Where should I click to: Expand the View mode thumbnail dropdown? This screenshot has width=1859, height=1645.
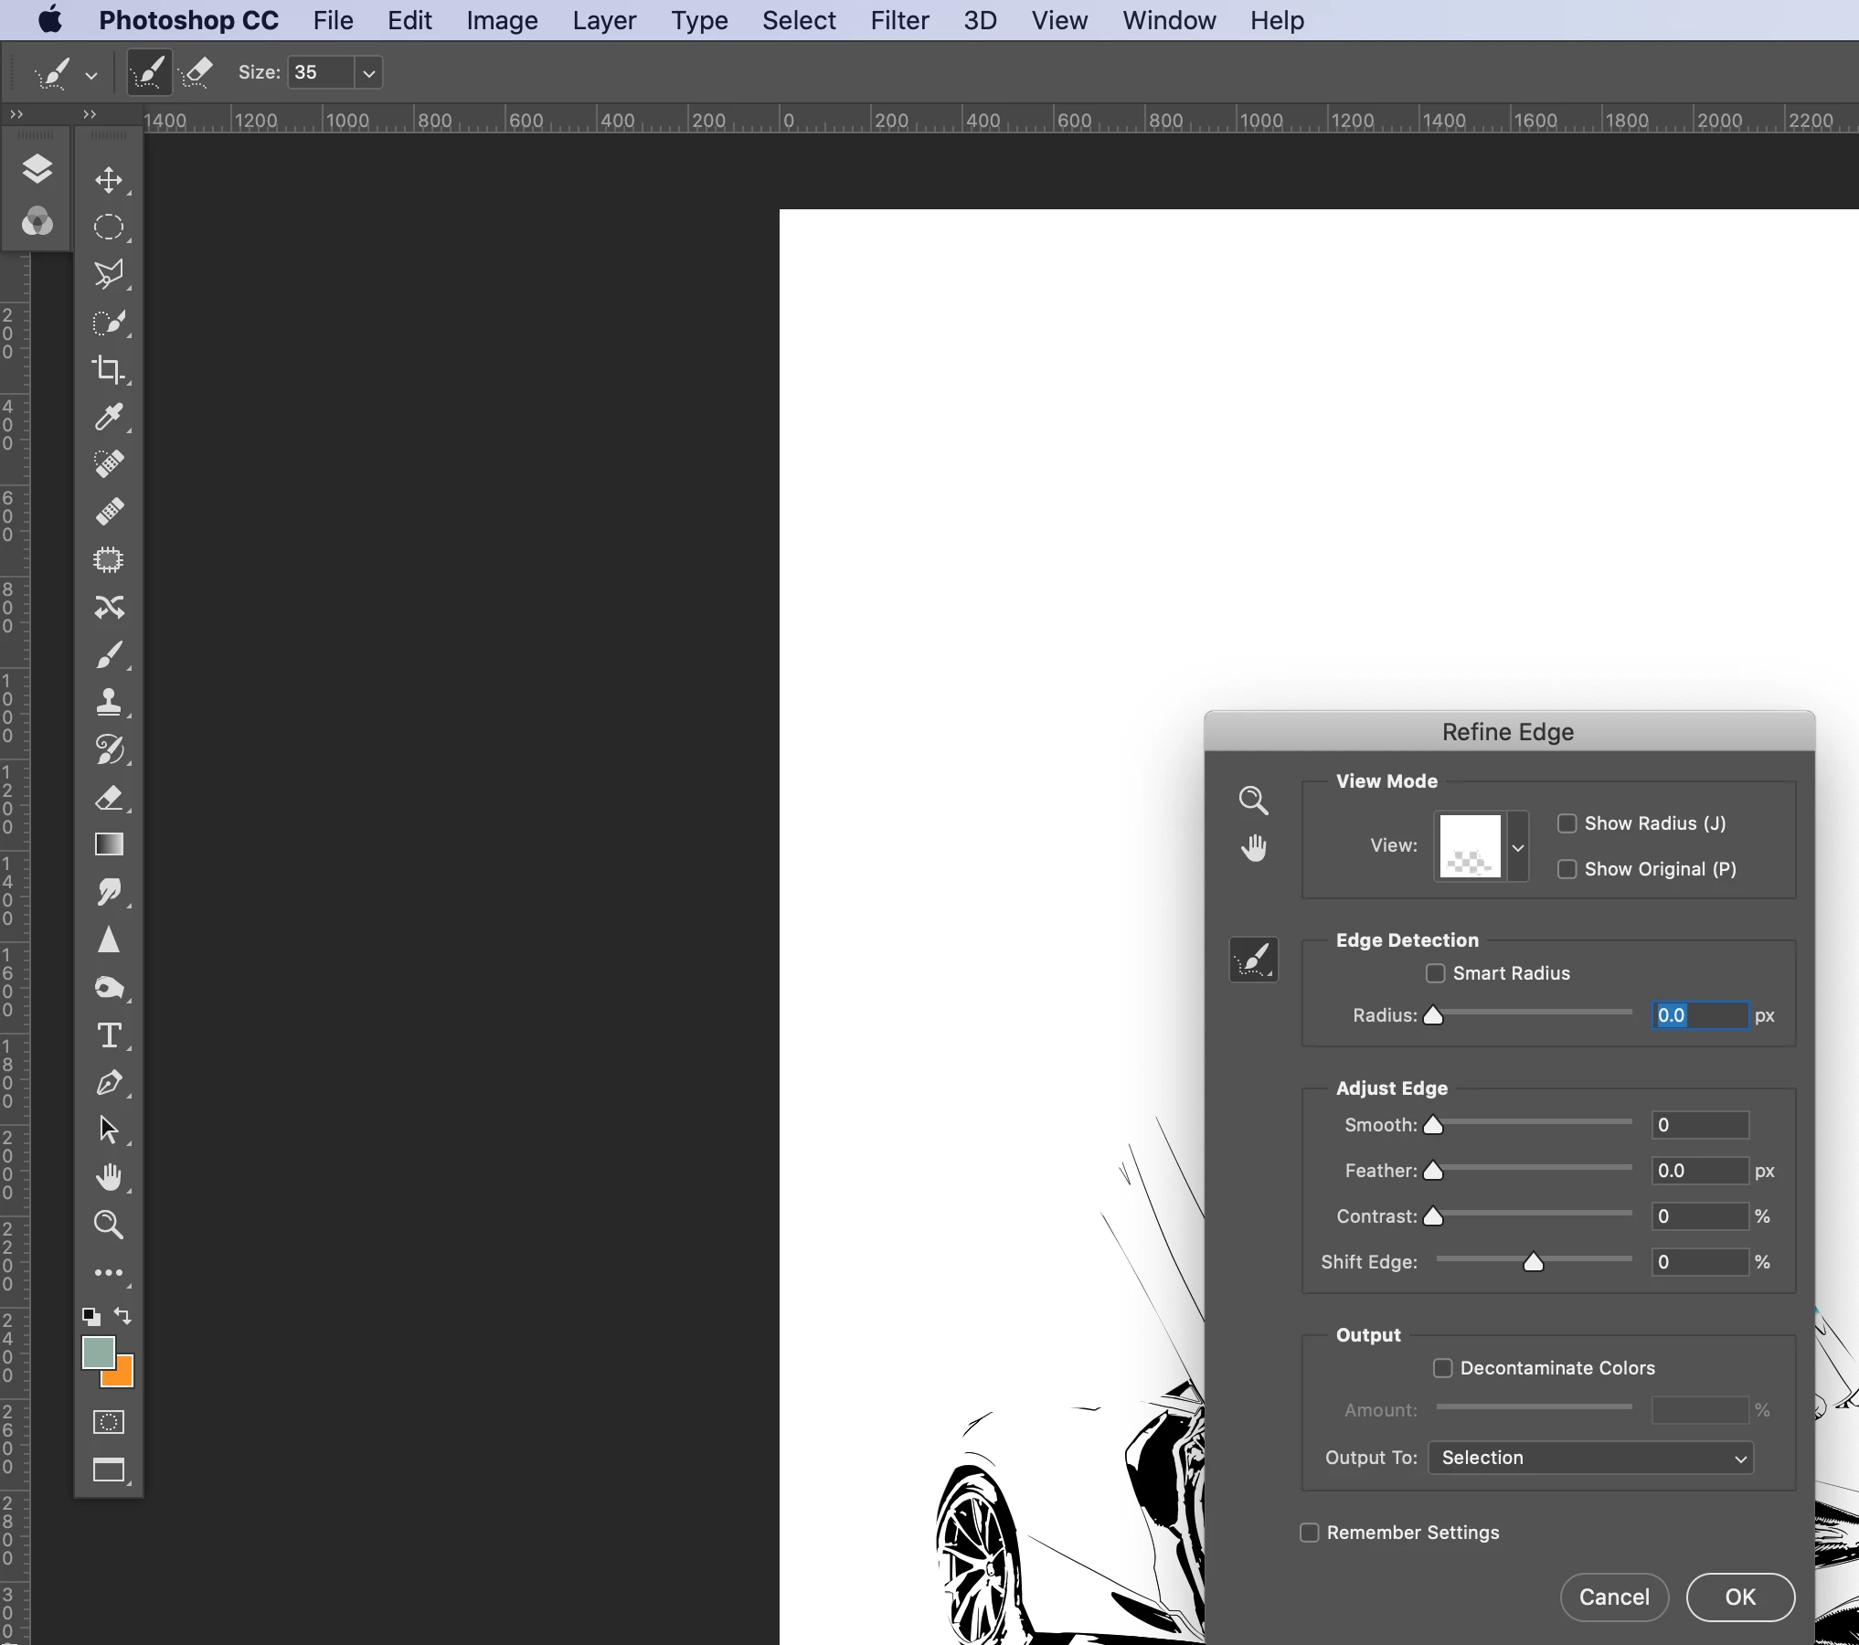(x=1518, y=847)
